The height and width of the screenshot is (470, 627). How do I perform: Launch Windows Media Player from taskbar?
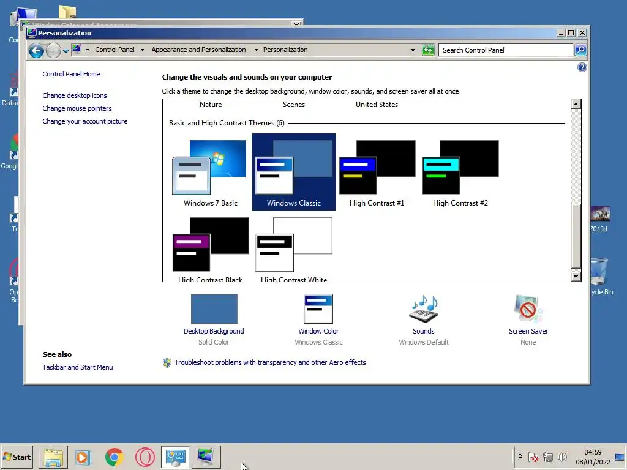coord(83,457)
